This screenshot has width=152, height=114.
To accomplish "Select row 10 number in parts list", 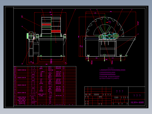I will point(15,89).
